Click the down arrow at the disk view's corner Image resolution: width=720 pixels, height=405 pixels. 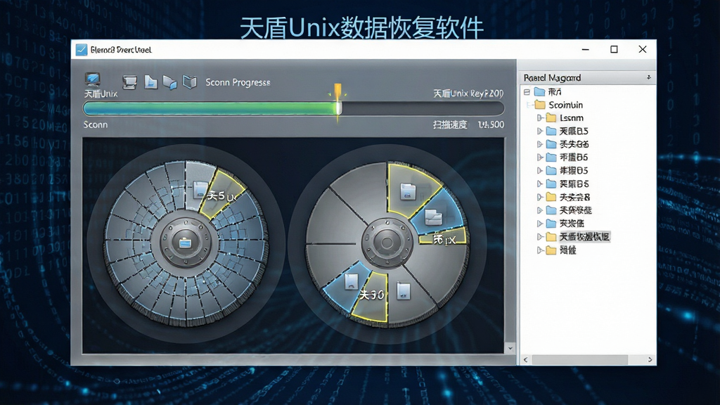[x=510, y=349]
